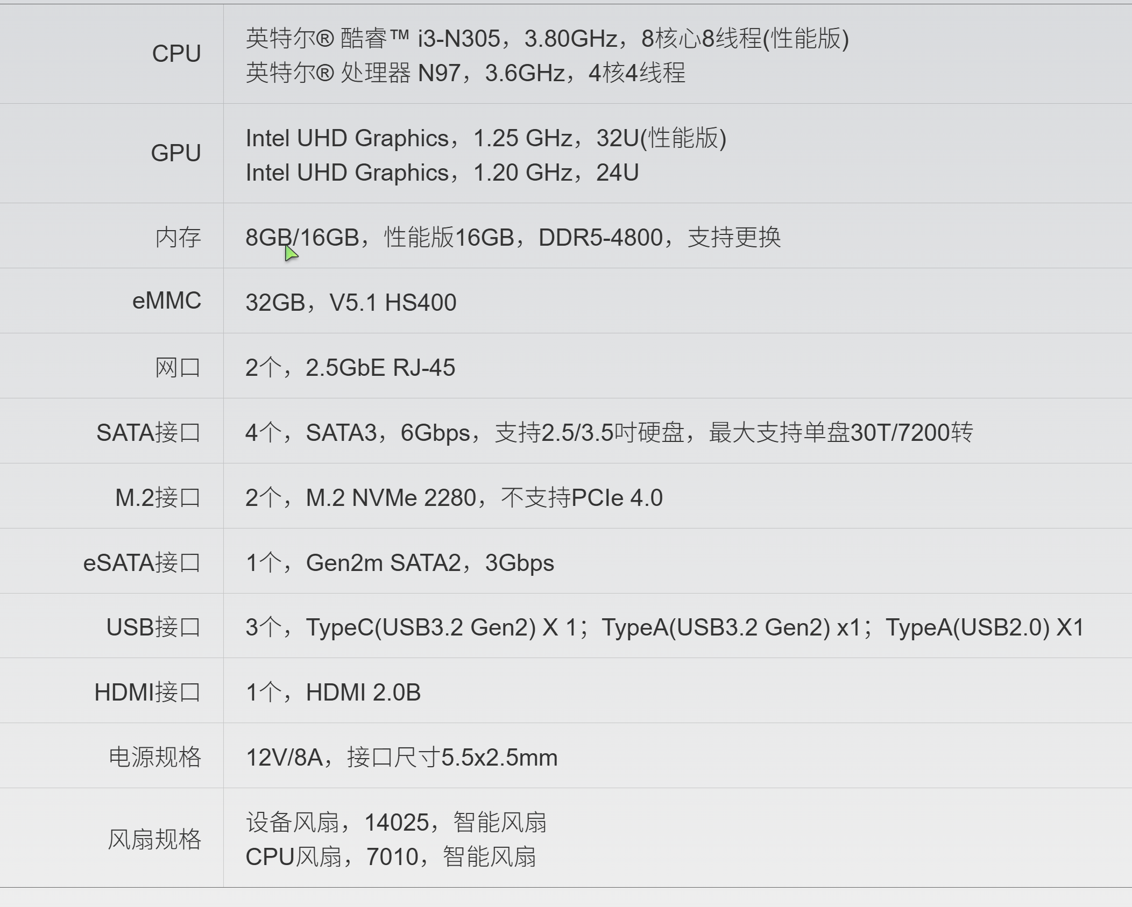Click the GPU row label

[176, 153]
